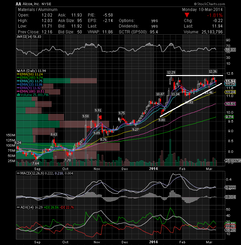Image resolution: width=241 pixels, height=245 pixels.
Task: Click the date 'Monday 10-Mar-2014'
Action: coord(202,10)
